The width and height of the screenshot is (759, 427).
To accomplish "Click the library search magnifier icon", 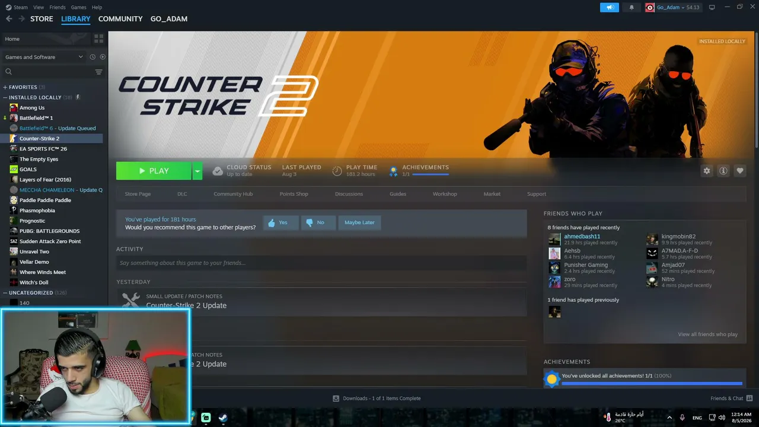I will pyautogui.click(x=9, y=72).
